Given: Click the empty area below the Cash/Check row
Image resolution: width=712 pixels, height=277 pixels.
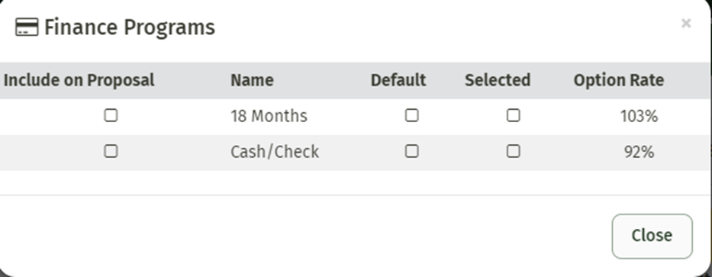Looking at the screenshot, I should 356,182.
